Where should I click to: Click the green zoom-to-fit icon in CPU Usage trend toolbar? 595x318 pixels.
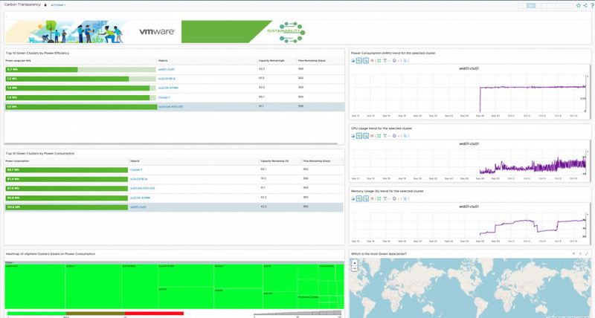coord(379,136)
